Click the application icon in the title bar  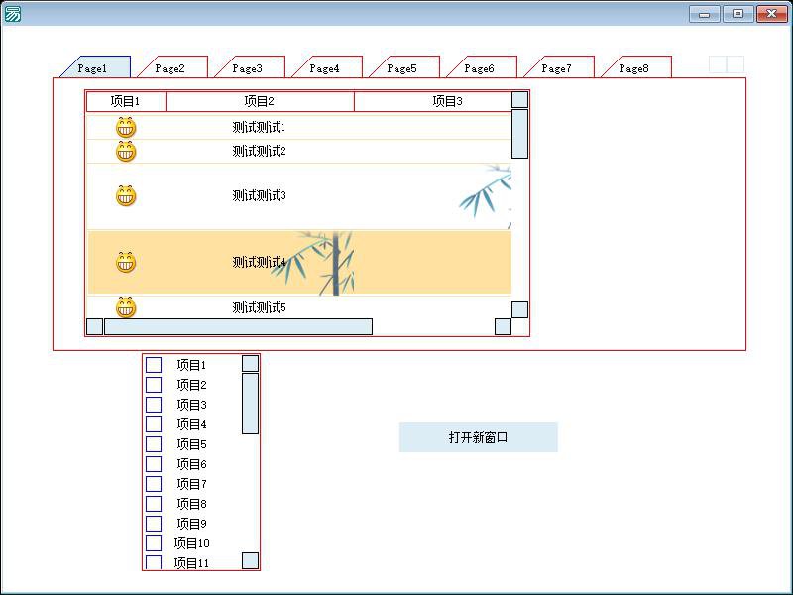pos(13,14)
